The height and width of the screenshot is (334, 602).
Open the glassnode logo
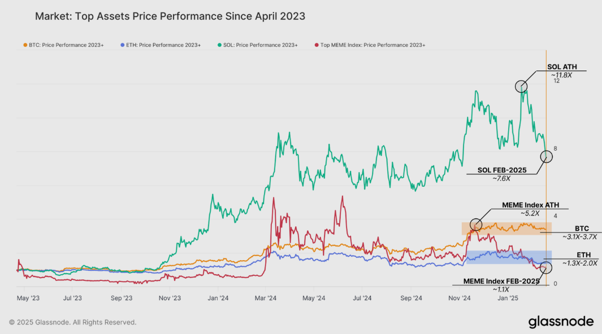[x=561, y=322]
